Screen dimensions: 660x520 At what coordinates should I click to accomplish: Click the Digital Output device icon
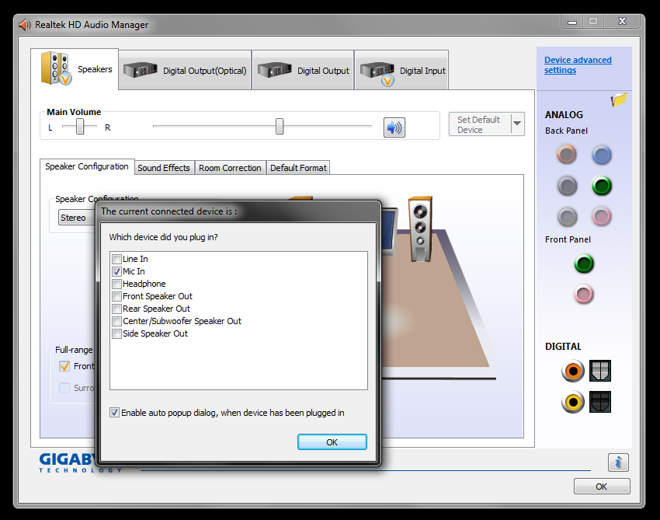tap(274, 70)
